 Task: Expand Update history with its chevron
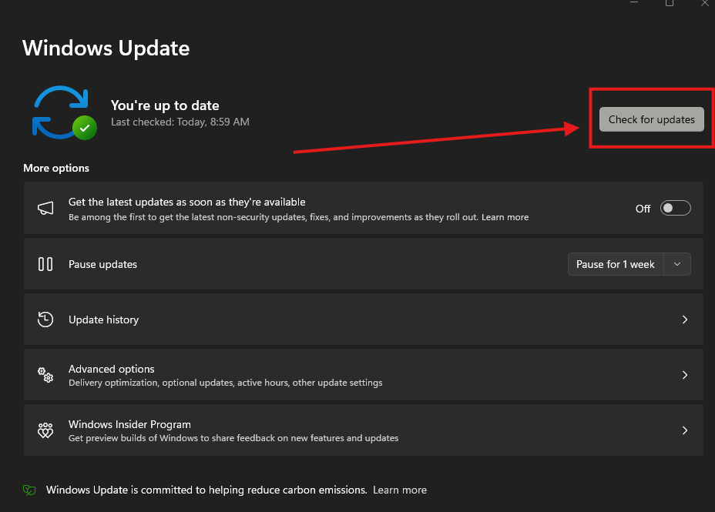coord(685,320)
